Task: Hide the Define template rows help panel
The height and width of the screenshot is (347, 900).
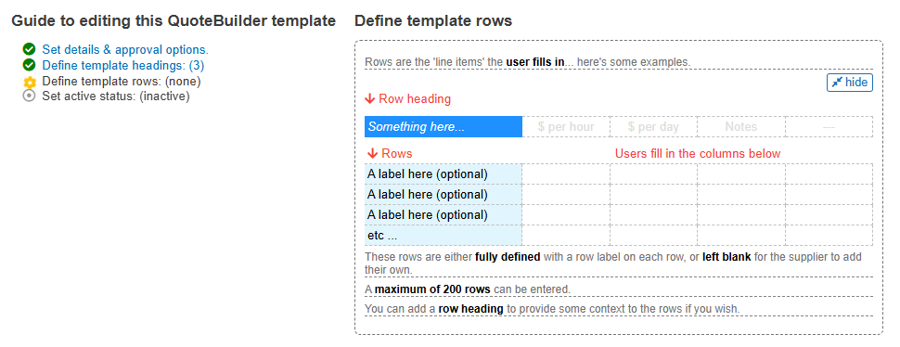Action: point(850,83)
